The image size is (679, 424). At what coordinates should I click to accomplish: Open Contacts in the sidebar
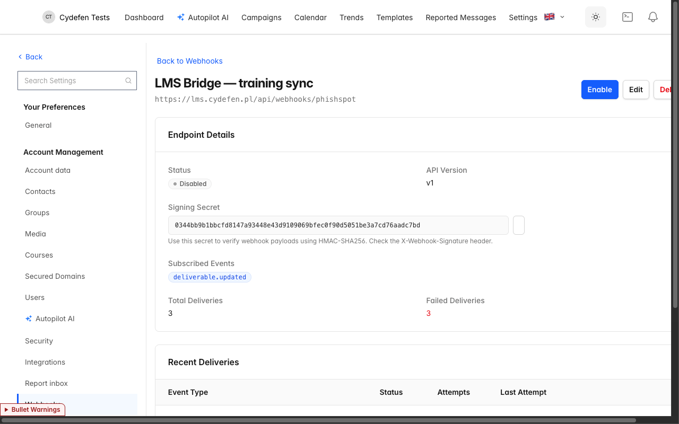click(x=40, y=191)
